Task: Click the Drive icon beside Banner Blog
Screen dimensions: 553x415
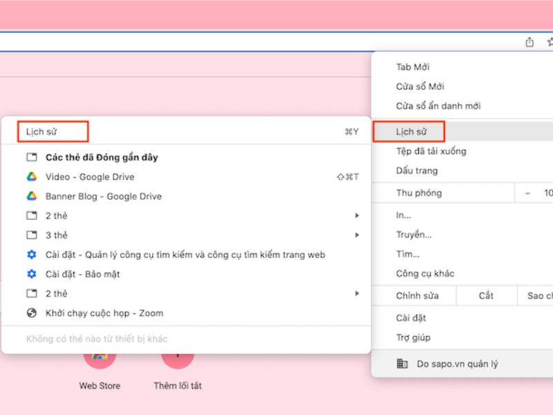Action: [x=30, y=196]
